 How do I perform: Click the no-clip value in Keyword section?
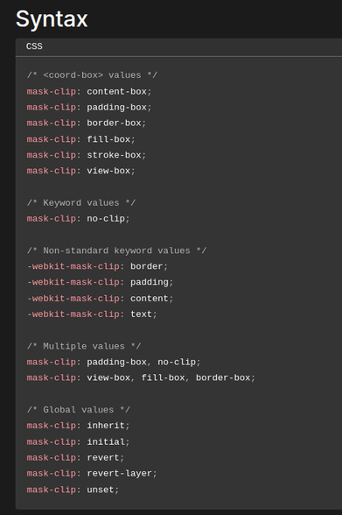click(106, 219)
